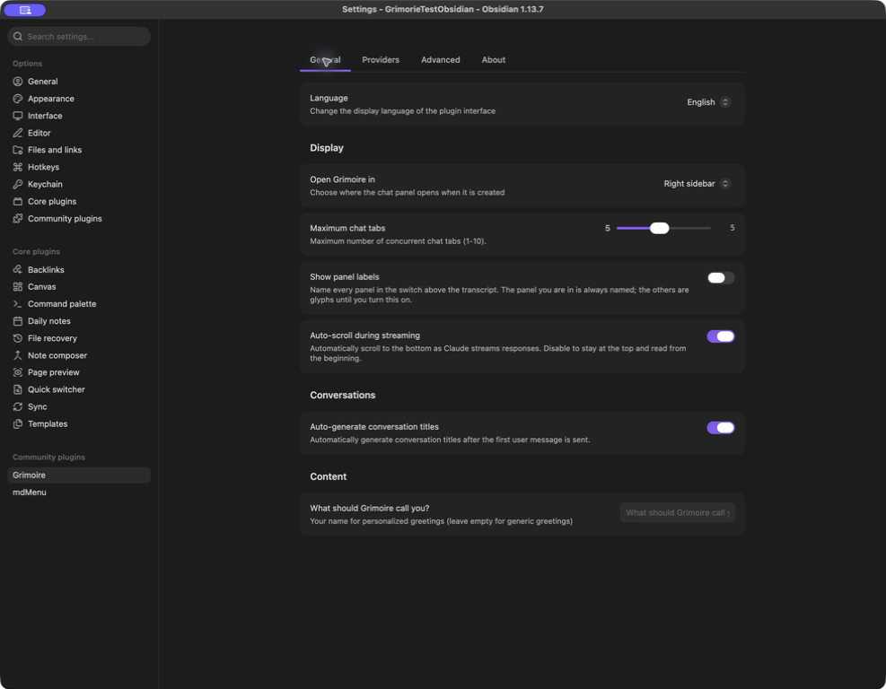Click the Keychain key icon
The image size is (886, 689).
18,184
